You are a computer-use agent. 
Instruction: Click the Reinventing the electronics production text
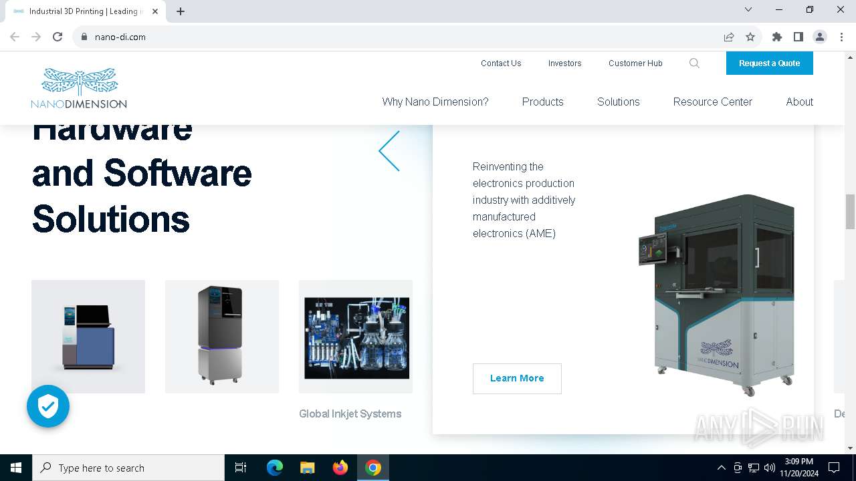(x=524, y=200)
